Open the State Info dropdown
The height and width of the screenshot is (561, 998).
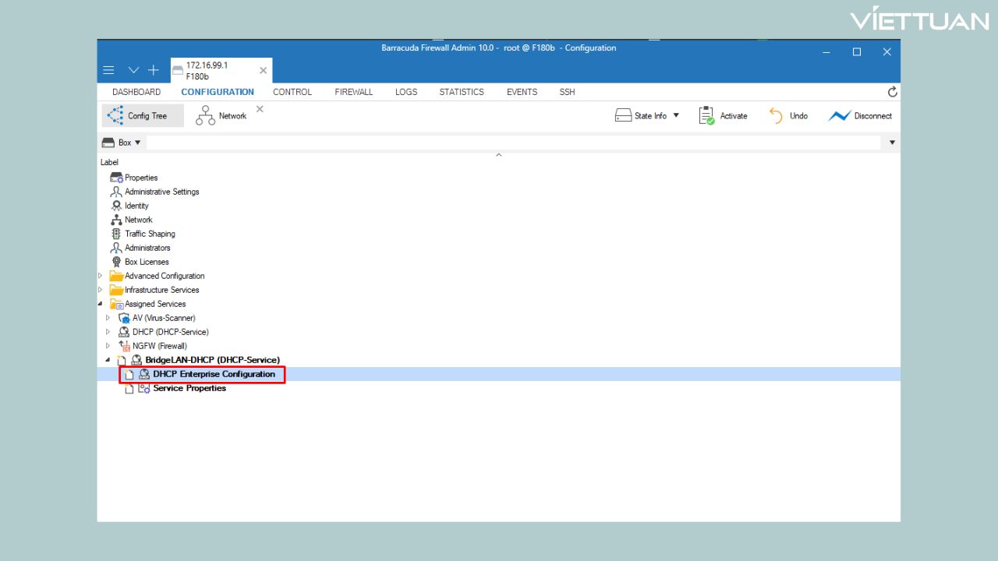click(647, 116)
